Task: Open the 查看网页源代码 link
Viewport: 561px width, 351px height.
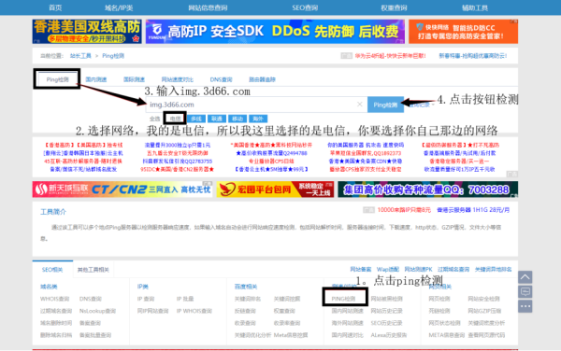Action: [486, 335]
